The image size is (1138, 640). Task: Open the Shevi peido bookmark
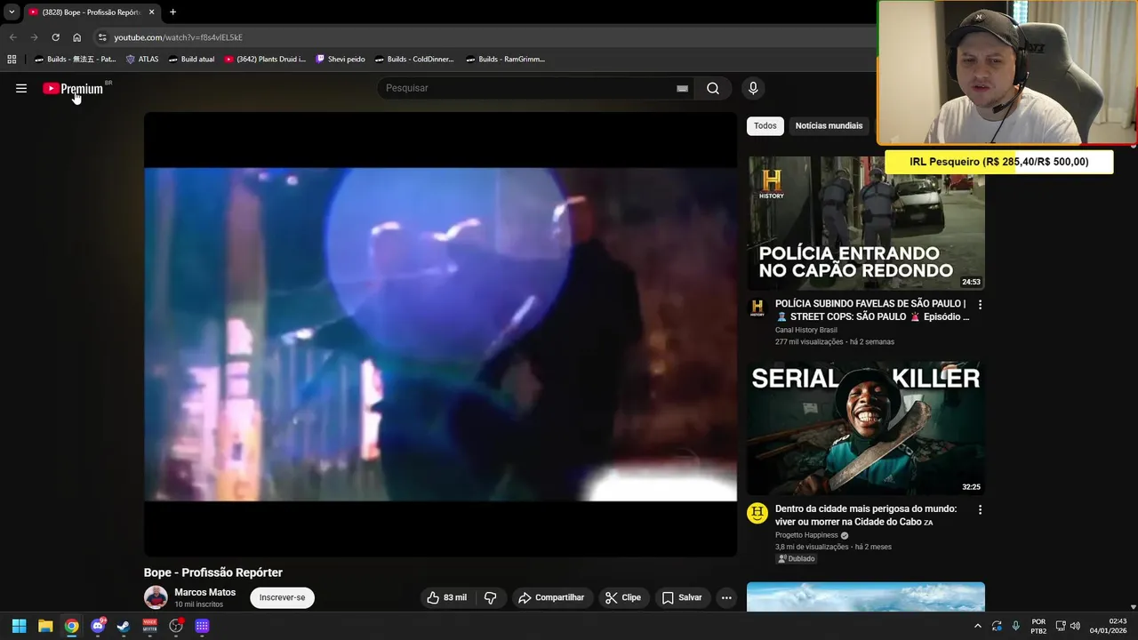[x=341, y=60]
